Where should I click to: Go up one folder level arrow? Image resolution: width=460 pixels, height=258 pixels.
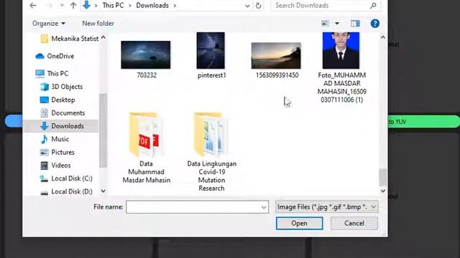[x=73, y=5]
